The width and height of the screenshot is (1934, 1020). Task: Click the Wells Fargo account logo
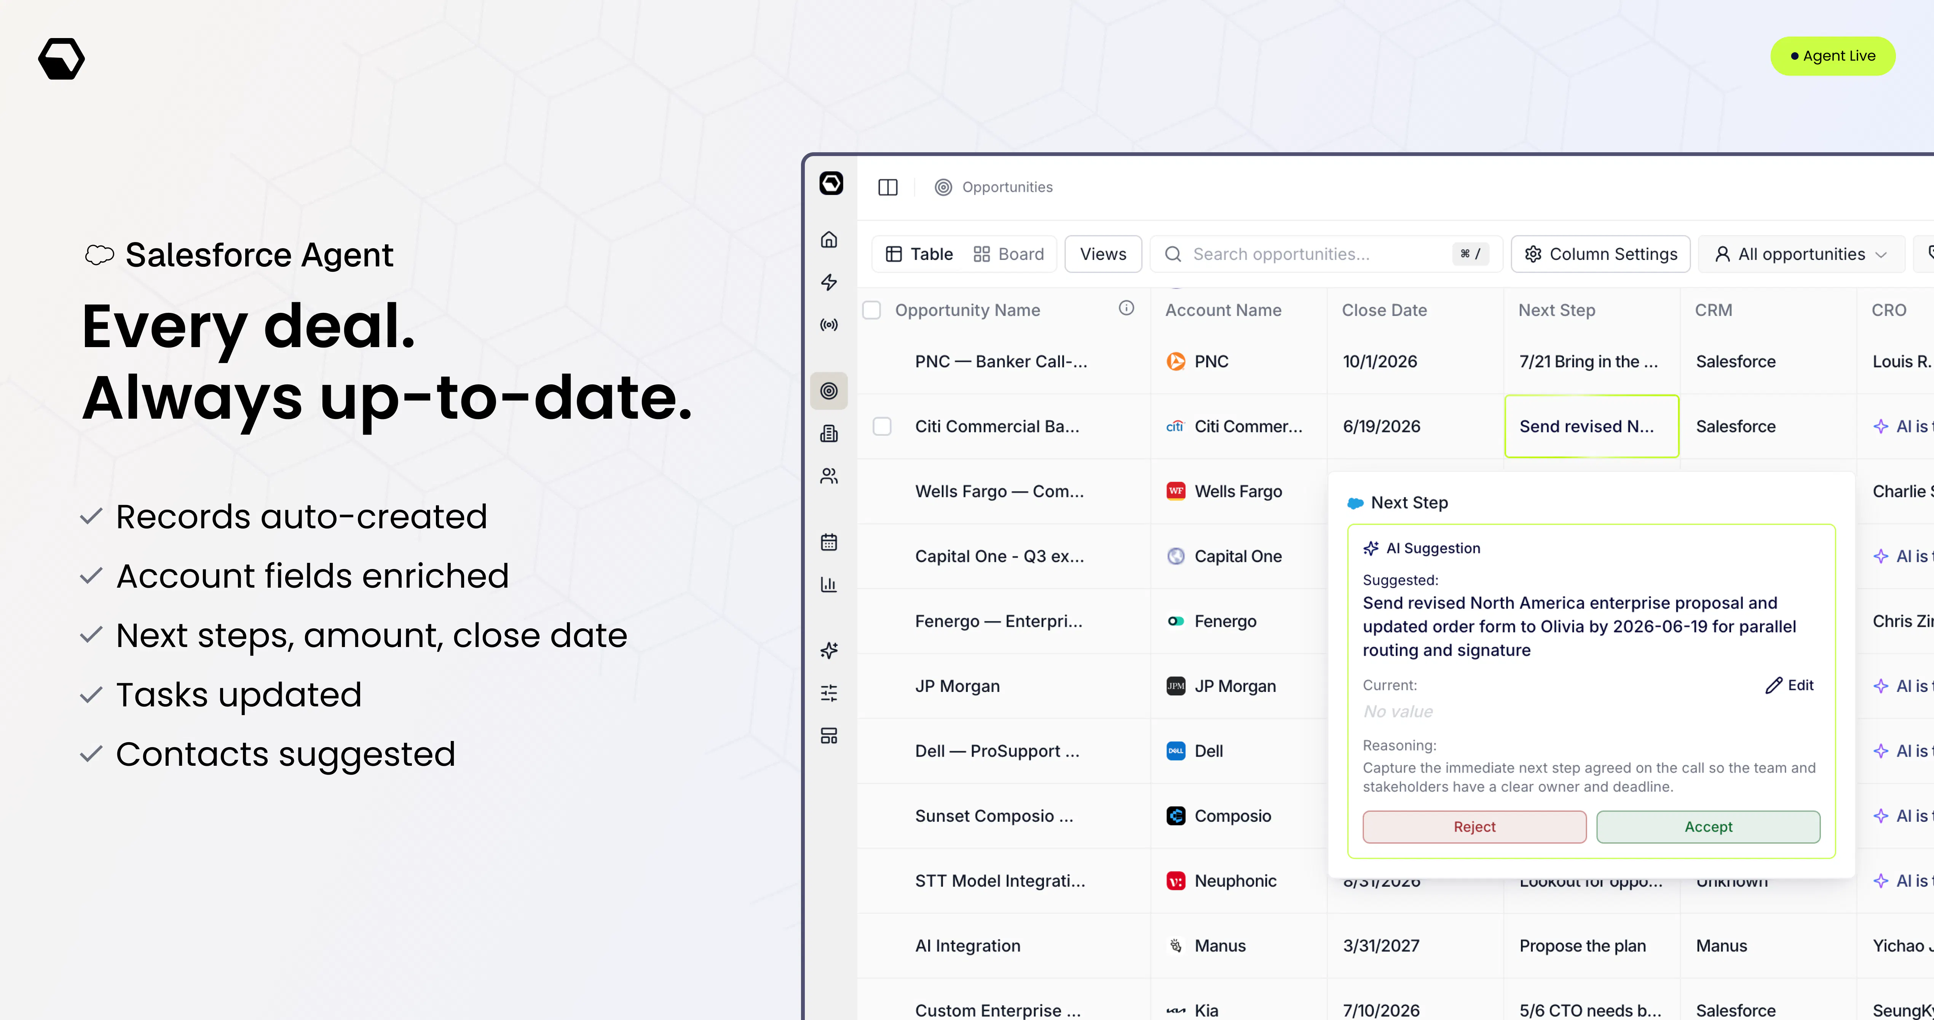coord(1176,492)
